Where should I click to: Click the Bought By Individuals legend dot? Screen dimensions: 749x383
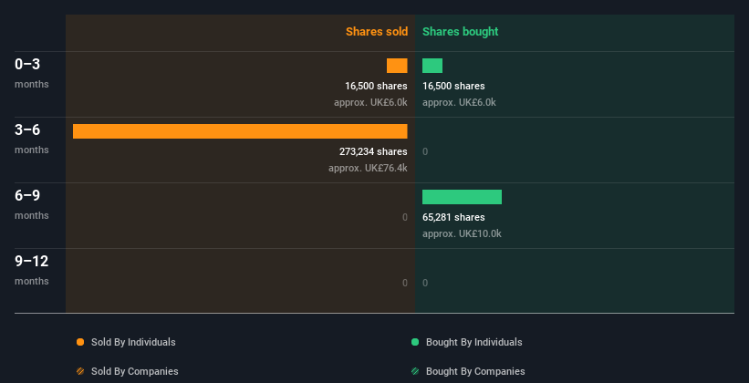click(x=415, y=342)
